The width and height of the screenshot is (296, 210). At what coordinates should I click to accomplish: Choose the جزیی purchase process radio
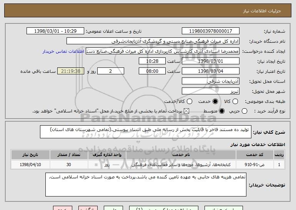(244, 111)
